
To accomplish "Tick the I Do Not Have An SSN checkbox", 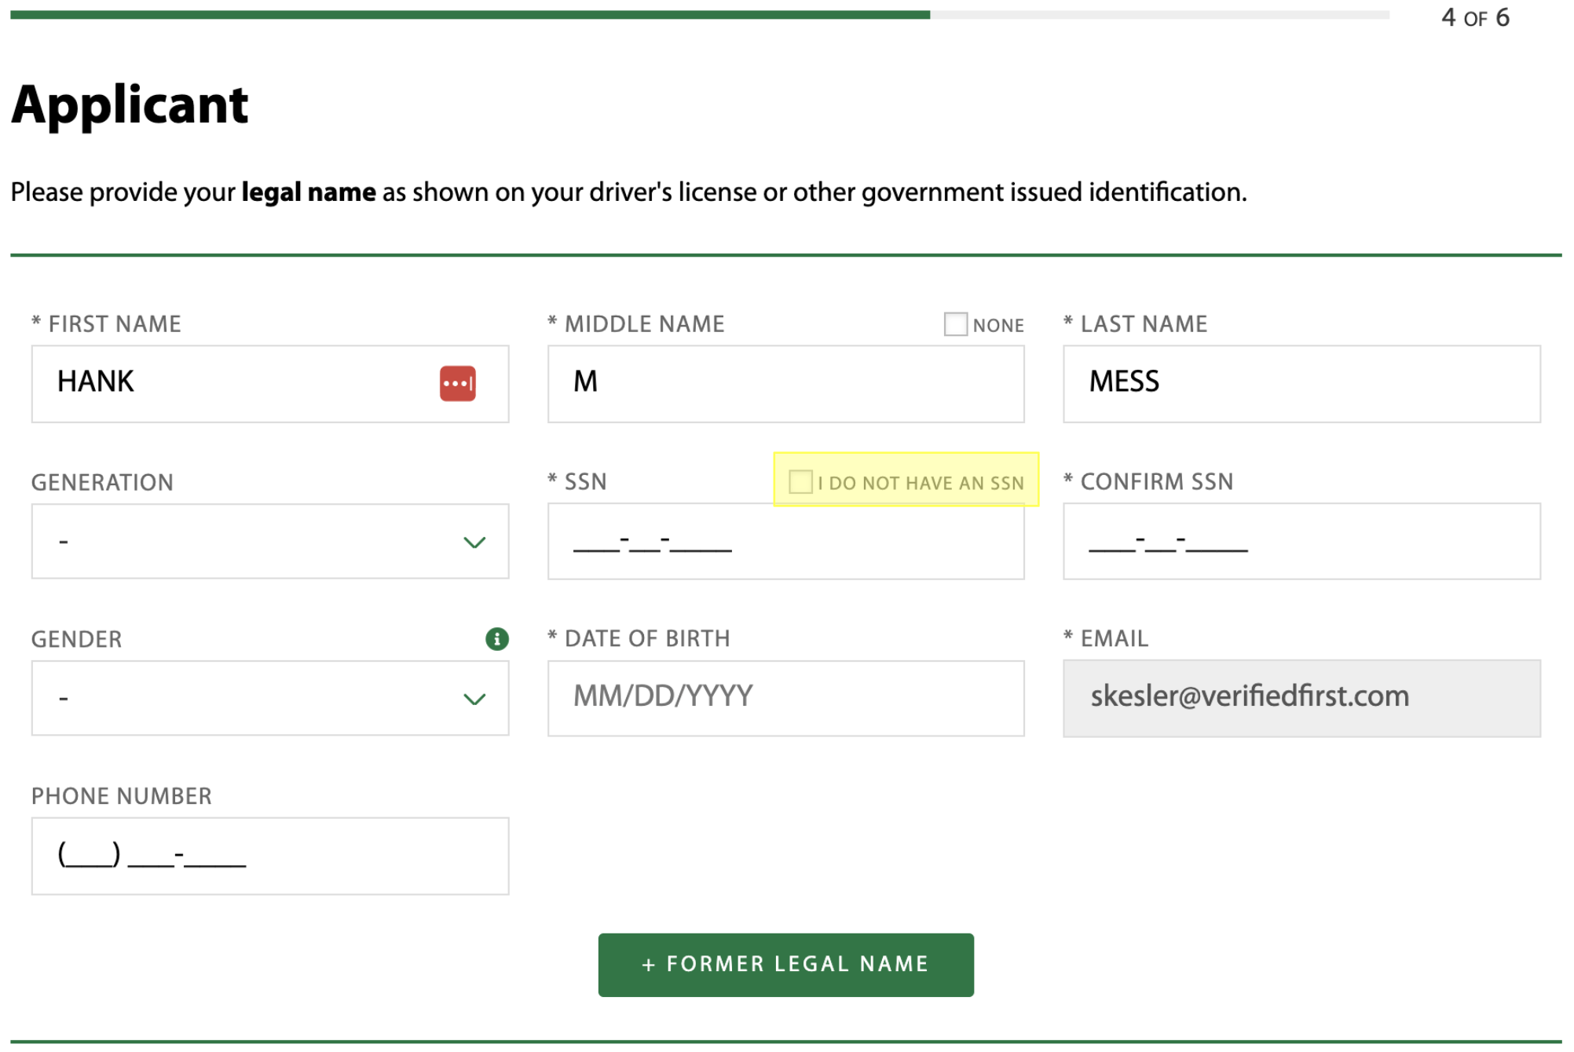I will (800, 482).
